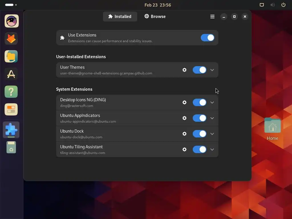292x219 pixels.
Task: Disable Desktop Icons NG (DING) extension
Action: click(x=199, y=102)
